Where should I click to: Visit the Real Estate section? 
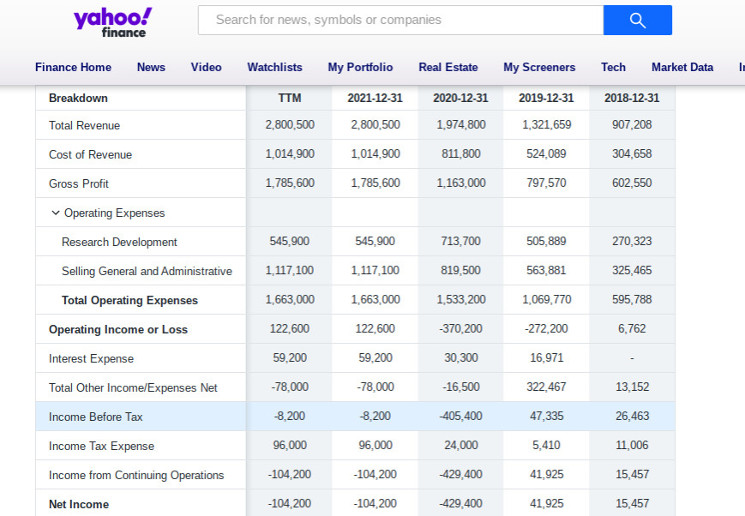tap(448, 67)
